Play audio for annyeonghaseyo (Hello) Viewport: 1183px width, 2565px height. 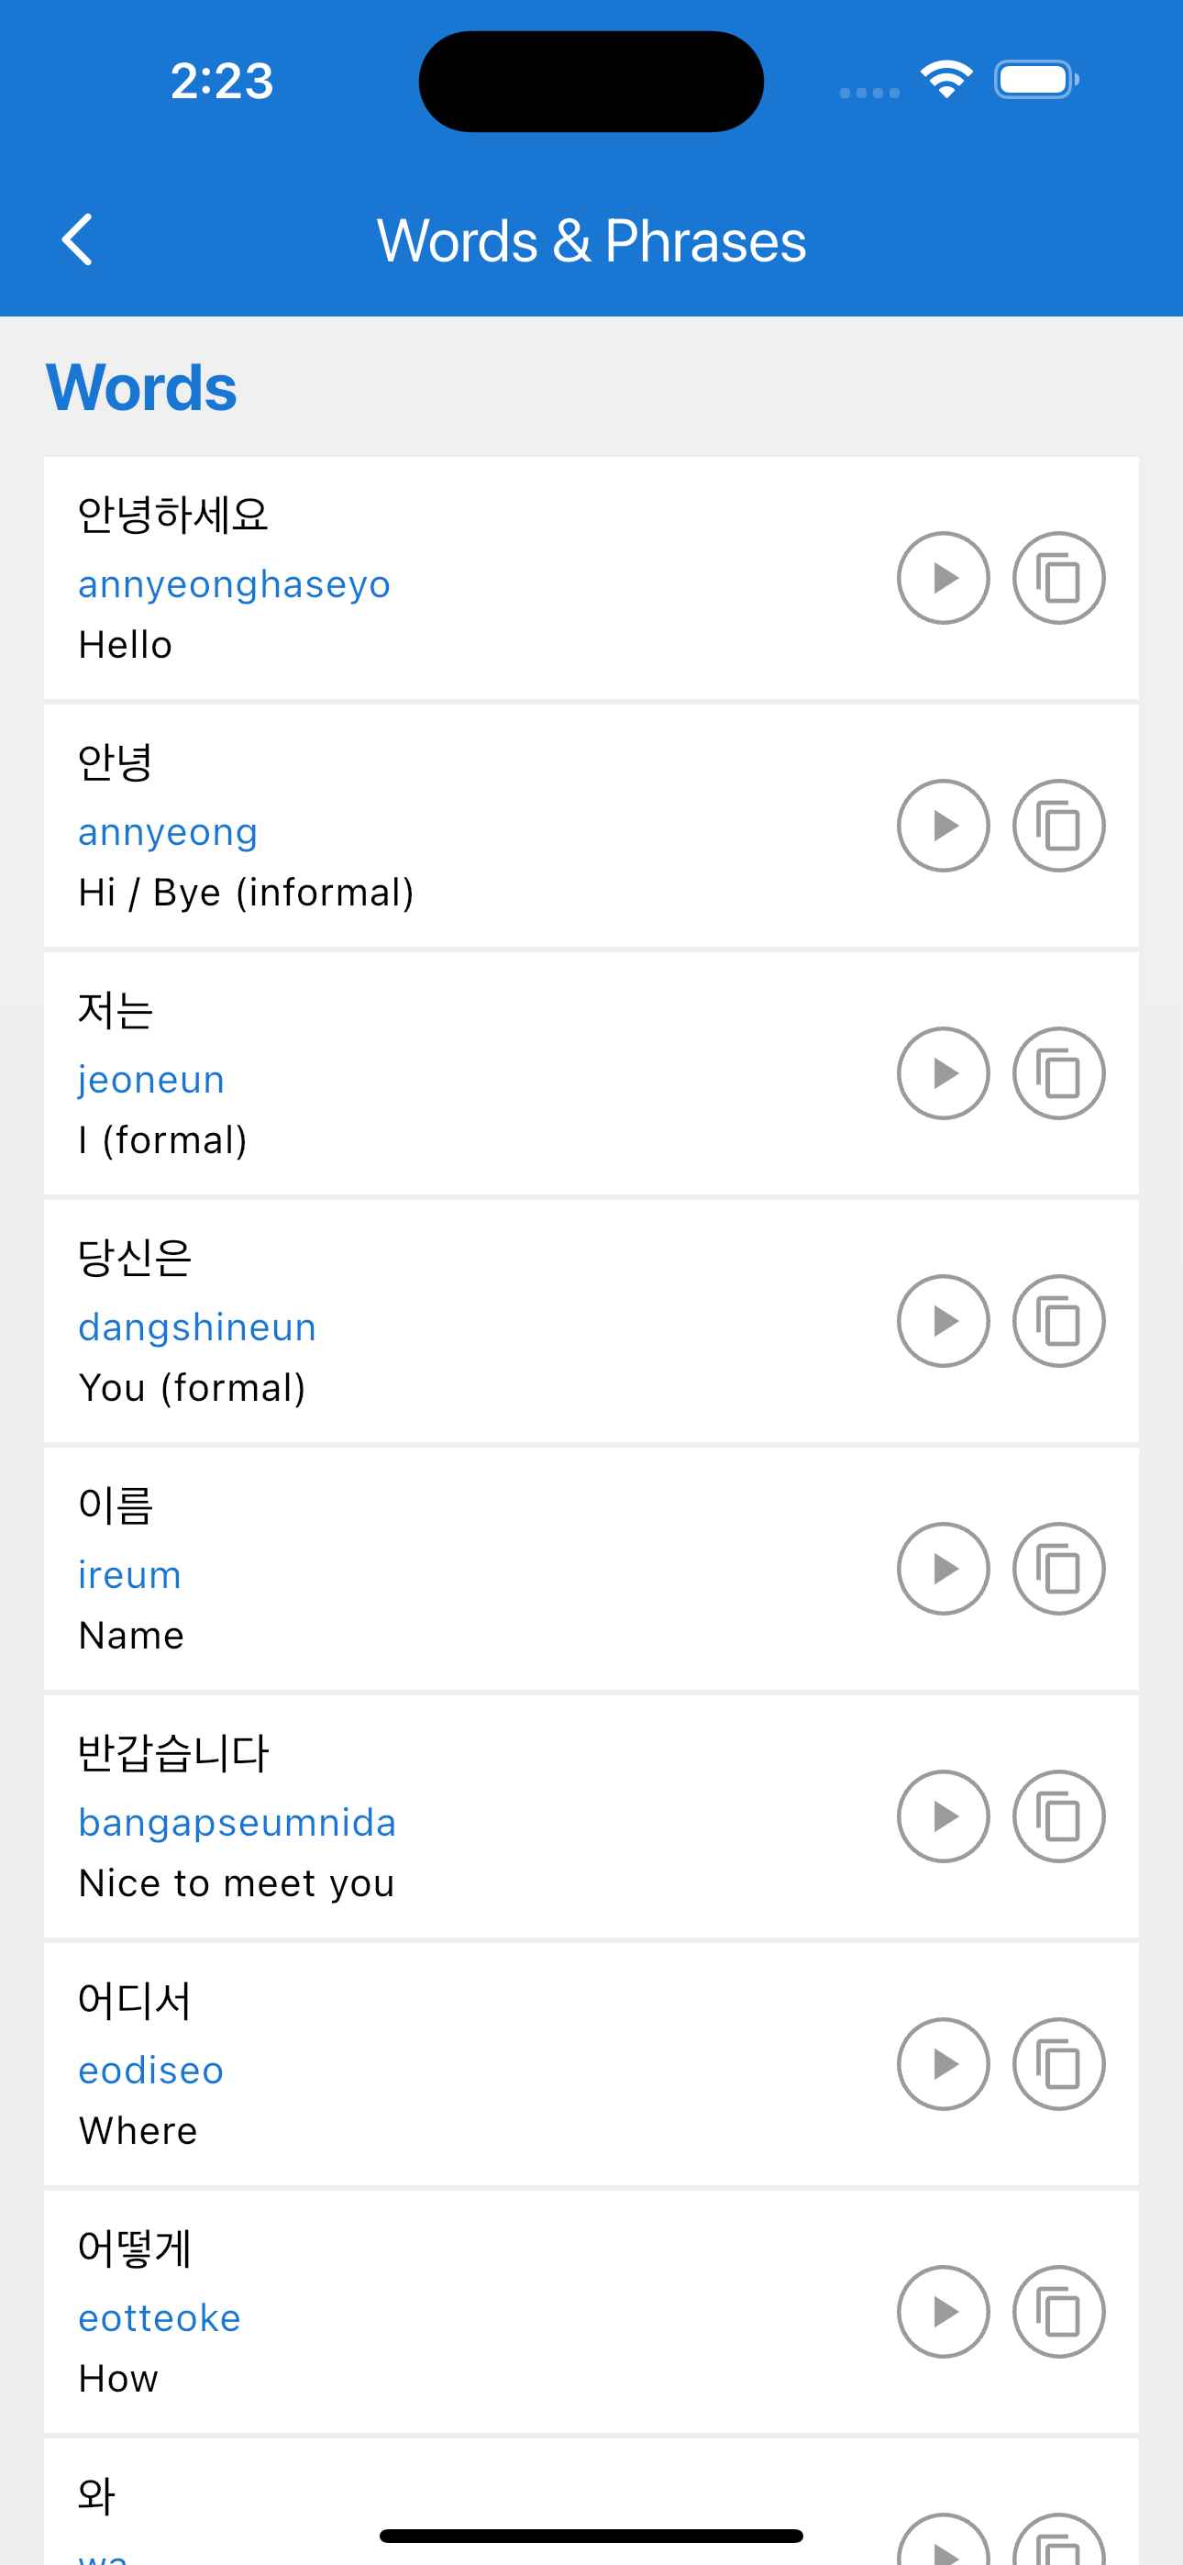point(943,578)
